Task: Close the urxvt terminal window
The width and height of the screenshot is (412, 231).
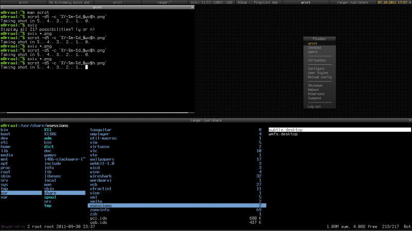Action: point(192,7)
